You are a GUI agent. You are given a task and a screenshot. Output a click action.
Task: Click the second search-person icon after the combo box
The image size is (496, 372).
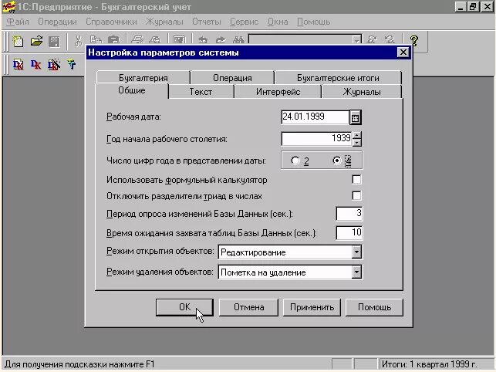390,40
